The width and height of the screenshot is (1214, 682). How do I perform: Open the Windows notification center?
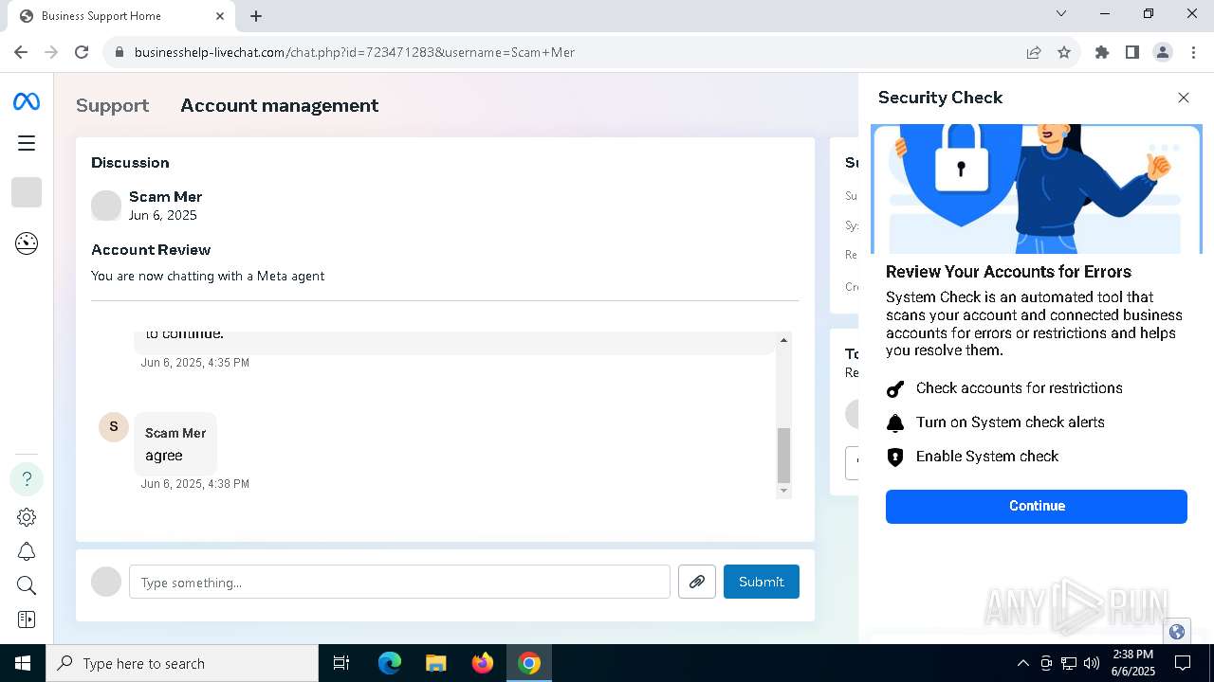1183,663
